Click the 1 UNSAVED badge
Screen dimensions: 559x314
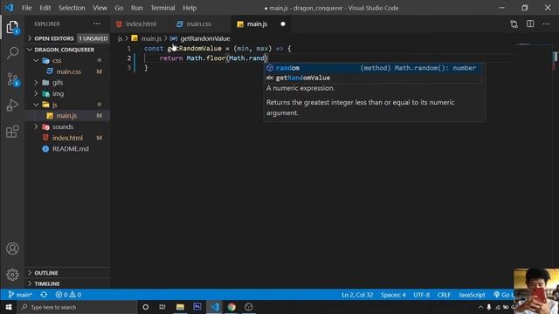[93, 38]
